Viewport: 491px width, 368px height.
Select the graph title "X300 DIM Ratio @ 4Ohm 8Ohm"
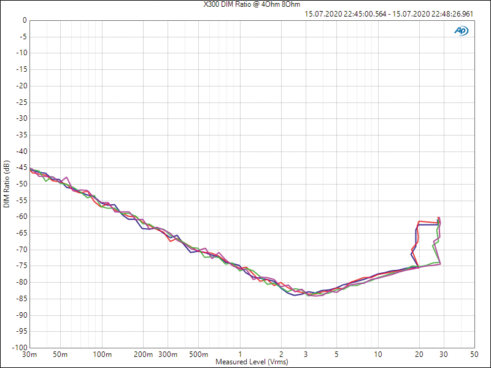(252, 4)
